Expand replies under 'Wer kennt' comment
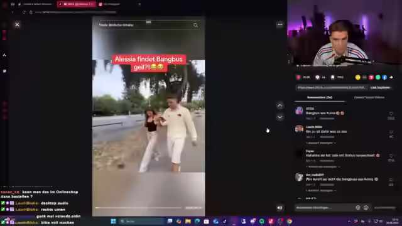This screenshot has width=402, height=226. click(321, 190)
